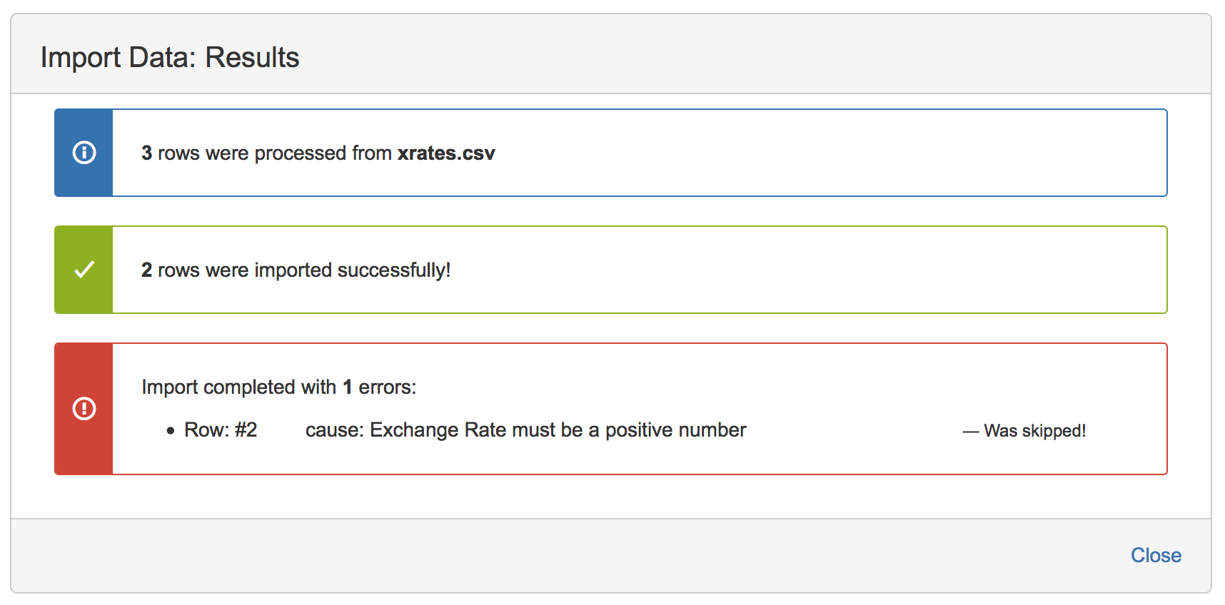The width and height of the screenshot is (1225, 605).
Task: Click the 'Was skipped!' label
Action: click(x=1025, y=430)
